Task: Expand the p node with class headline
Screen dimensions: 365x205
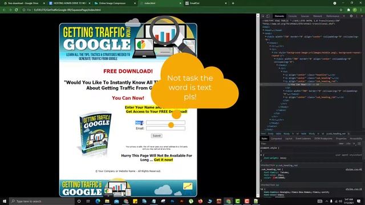Action: 284,75
